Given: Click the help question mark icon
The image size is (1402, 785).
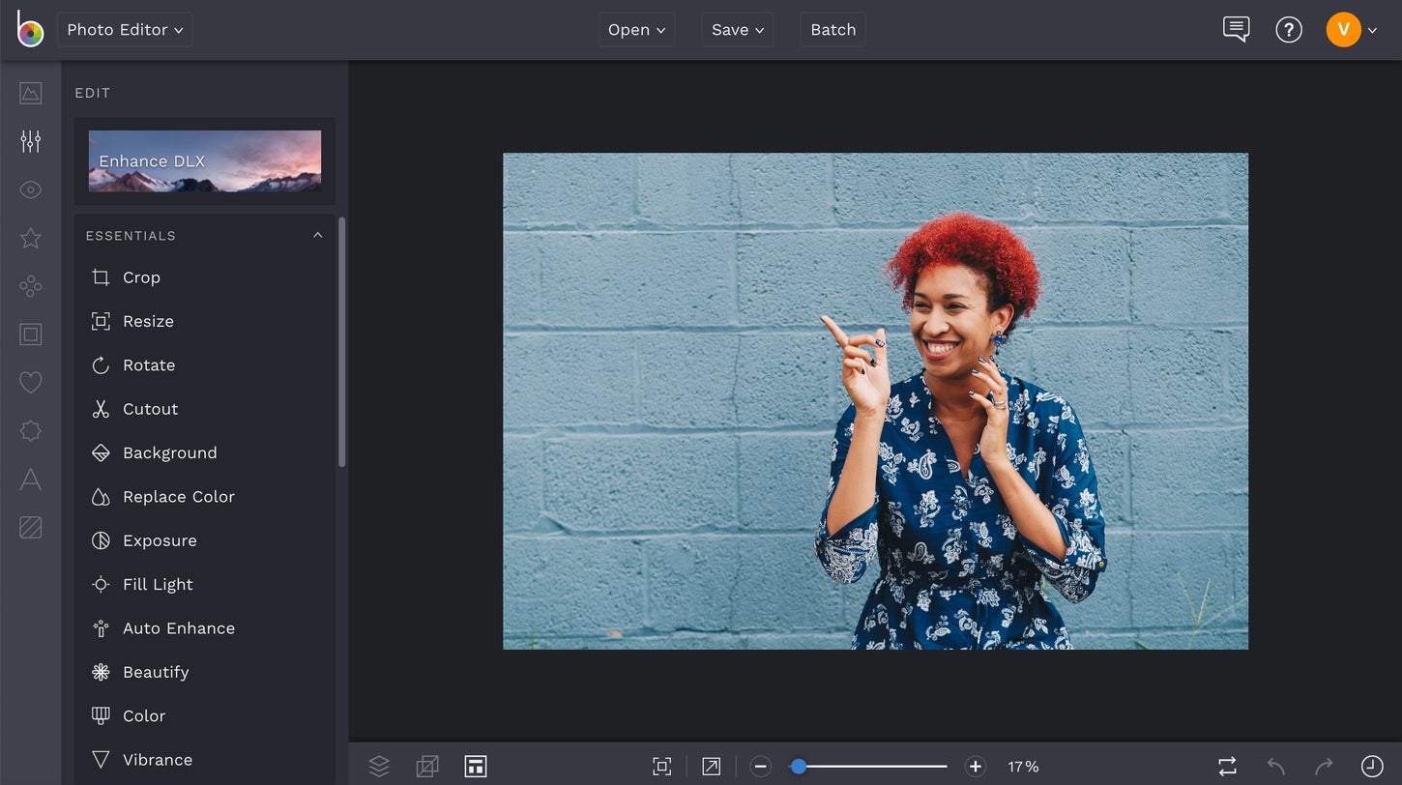Looking at the screenshot, I should pyautogui.click(x=1288, y=30).
